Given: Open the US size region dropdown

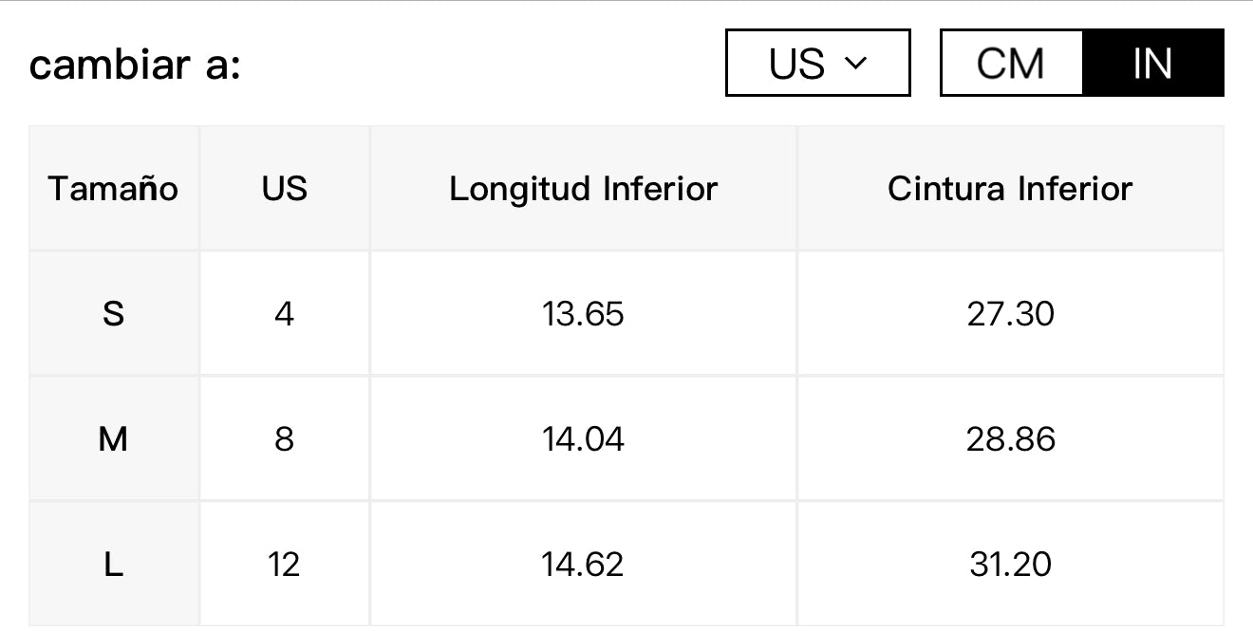Looking at the screenshot, I should 818,63.
